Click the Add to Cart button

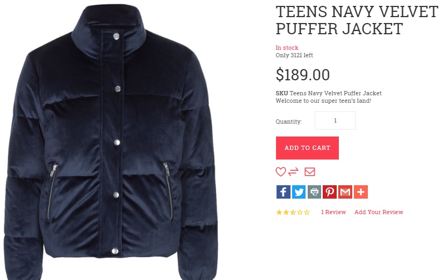pos(307,148)
